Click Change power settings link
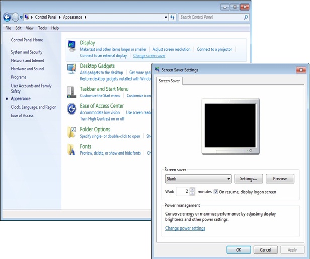This screenshot has width=310, height=259. pyautogui.click(x=185, y=228)
